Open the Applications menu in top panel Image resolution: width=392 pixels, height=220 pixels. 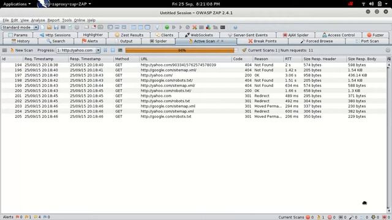(17, 4)
